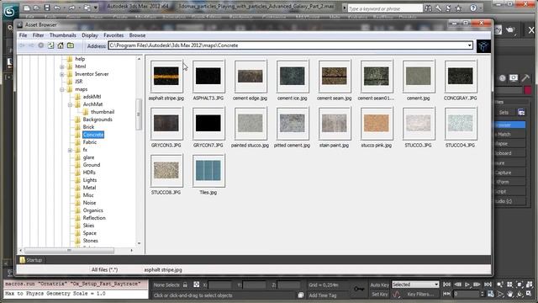538x303 pixels.
Task: Click the Home icon in Asset Browser toolbar
Action: [x=61, y=45]
